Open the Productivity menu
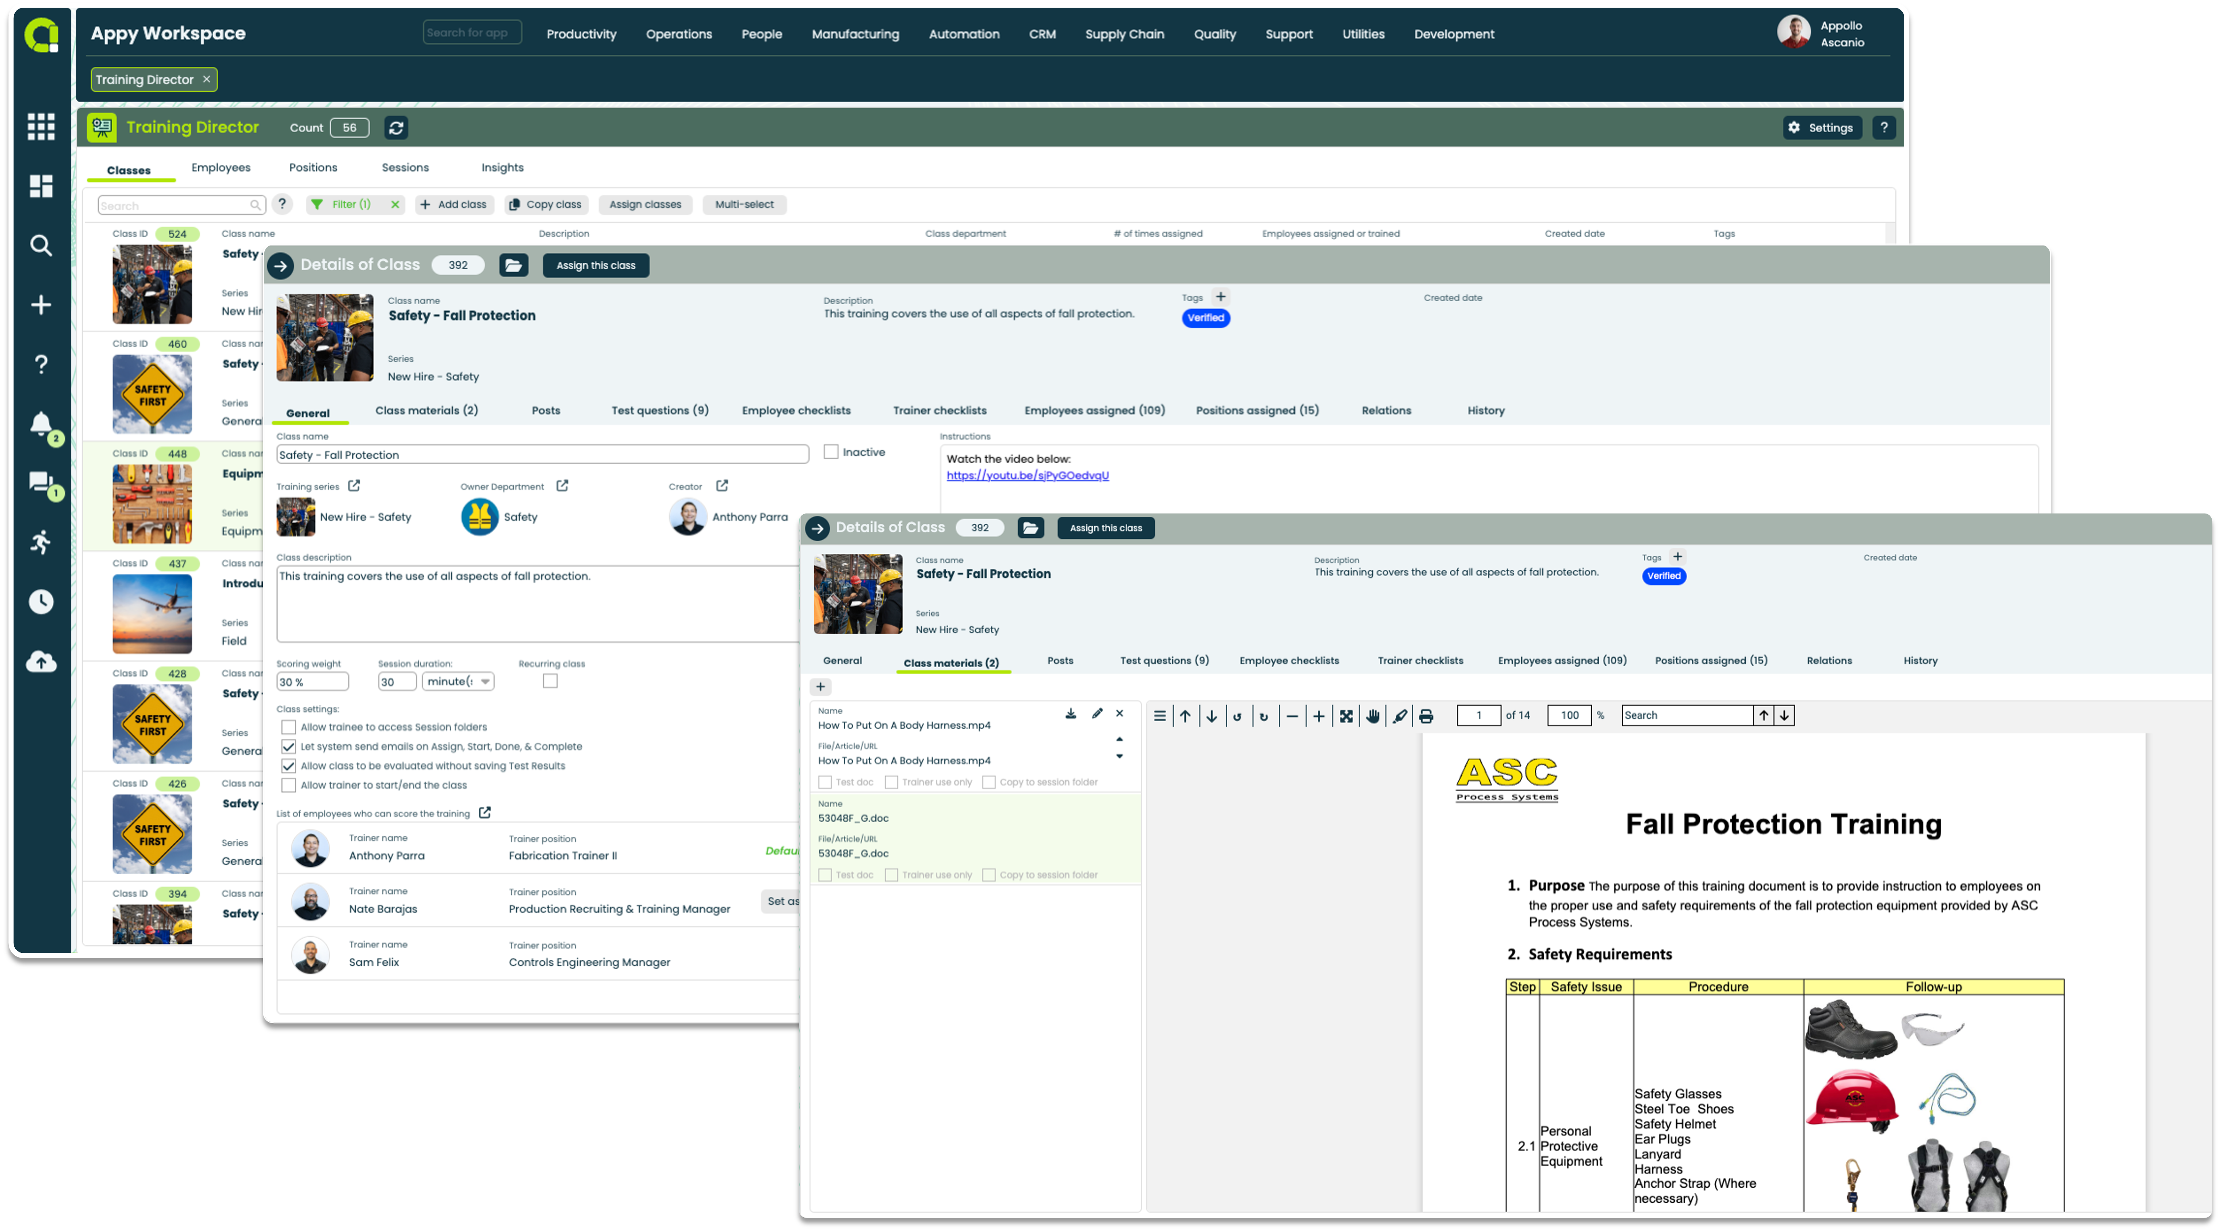 pos(581,34)
